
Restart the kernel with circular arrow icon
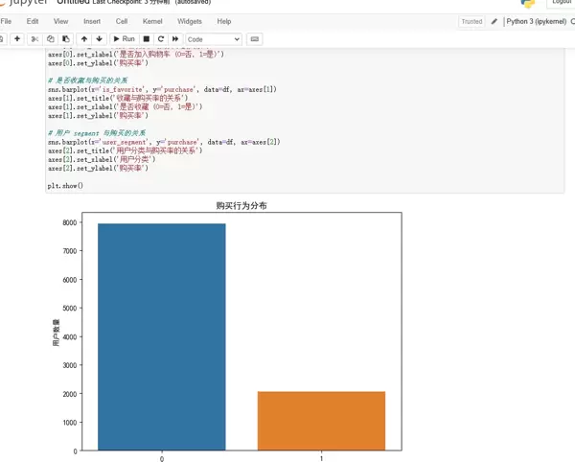[x=161, y=39]
